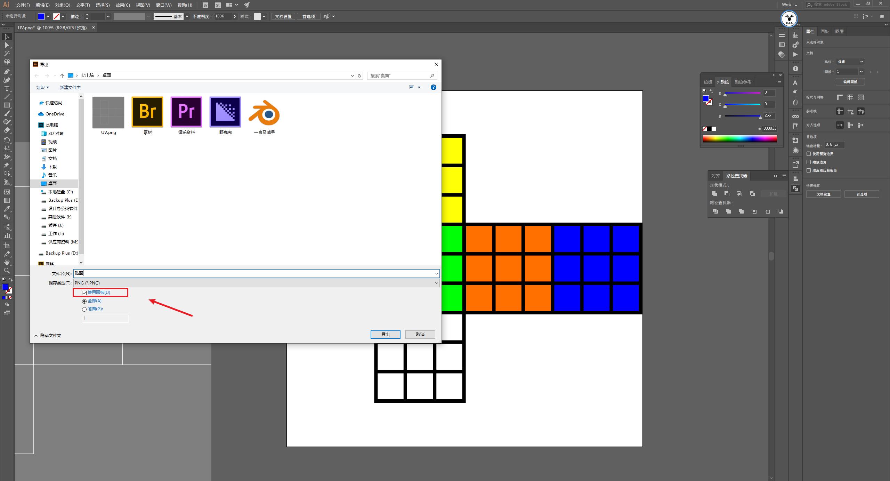Expand the Units dropdown in Properties
The width and height of the screenshot is (890, 481).
pyautogui.click(x=850, y=62)
